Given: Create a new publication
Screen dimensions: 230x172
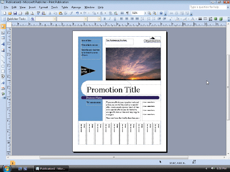Looking at the screenshot, I should 4,13.
